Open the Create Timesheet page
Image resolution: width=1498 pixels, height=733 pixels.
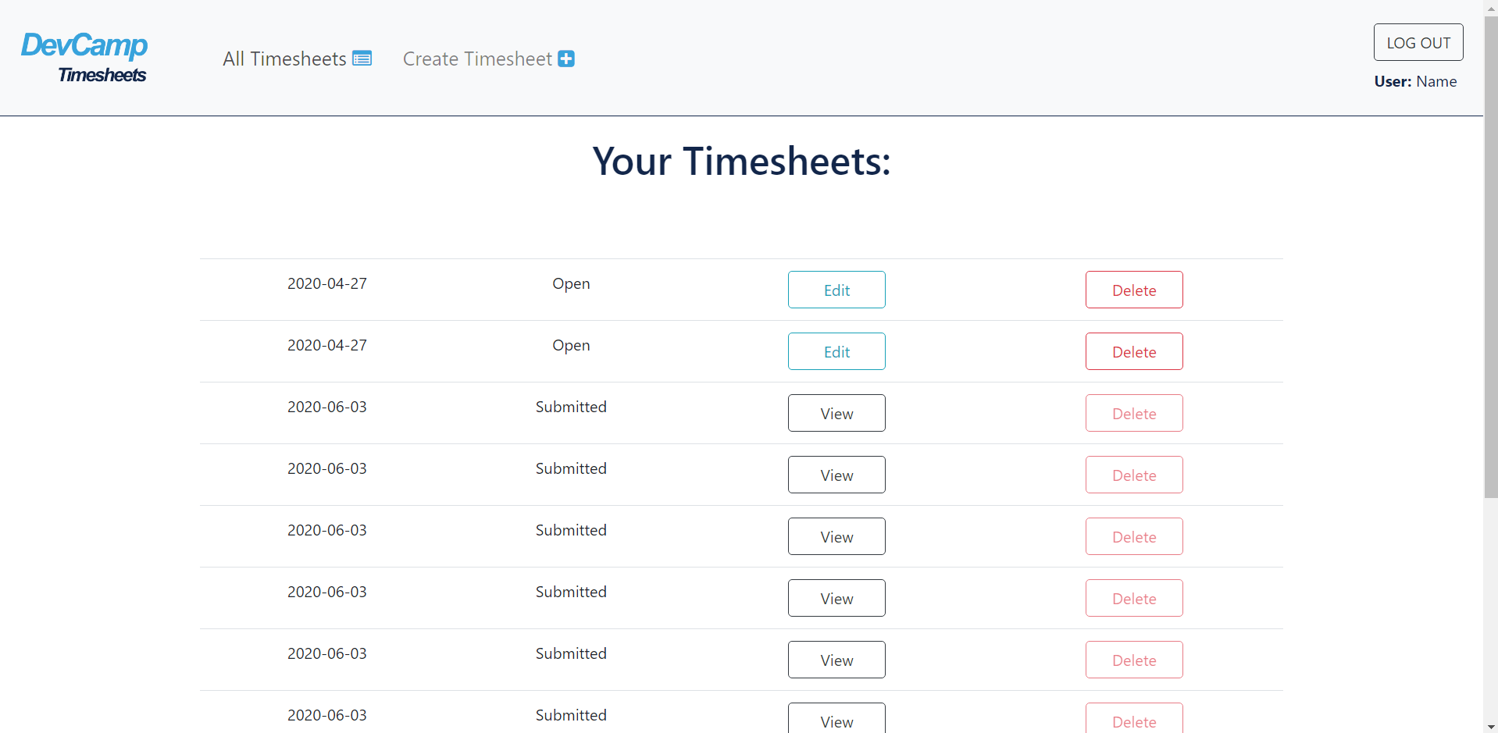[x=477, y=58]
